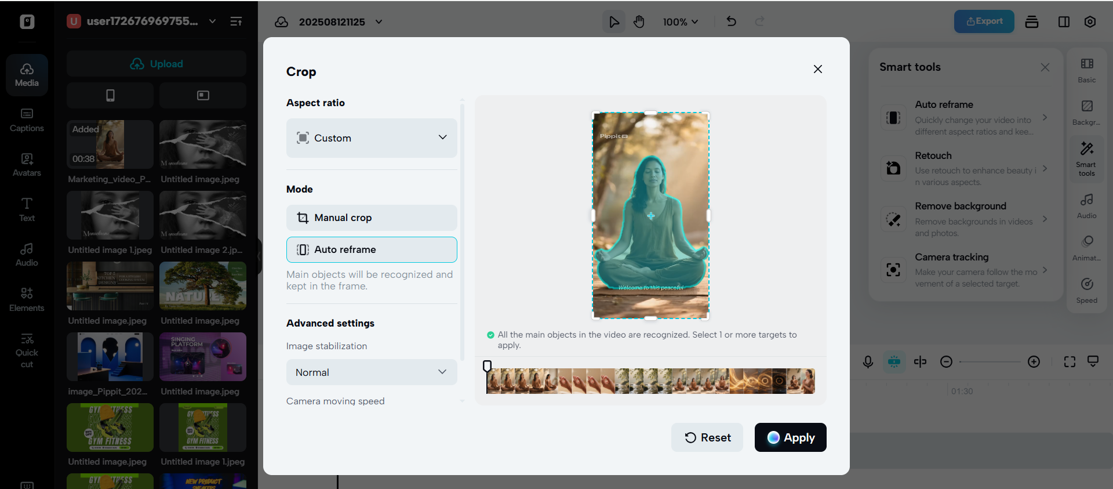The width and height of the screenshot is (1113, 489).
Task: Open the layout stack icon near Export
Action: (x=1032, y=21)
